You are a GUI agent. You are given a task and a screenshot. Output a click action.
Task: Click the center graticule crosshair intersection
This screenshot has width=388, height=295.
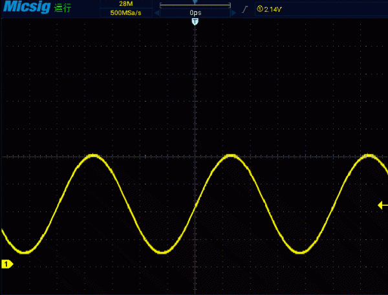(x=195, y=157)
